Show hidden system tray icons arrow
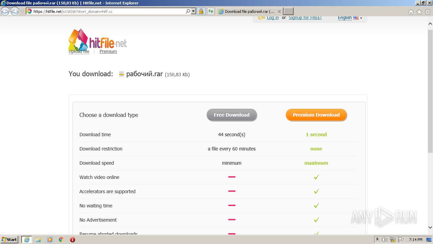The width and height of the screenshot is (433, 244). (377, 240)
